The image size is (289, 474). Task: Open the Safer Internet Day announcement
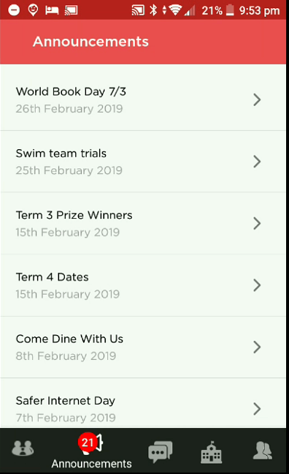pos(143,403)
